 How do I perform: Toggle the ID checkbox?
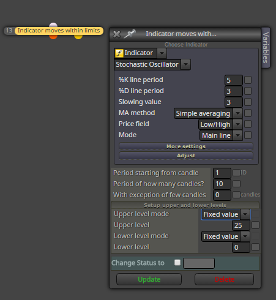click(236, 173)
